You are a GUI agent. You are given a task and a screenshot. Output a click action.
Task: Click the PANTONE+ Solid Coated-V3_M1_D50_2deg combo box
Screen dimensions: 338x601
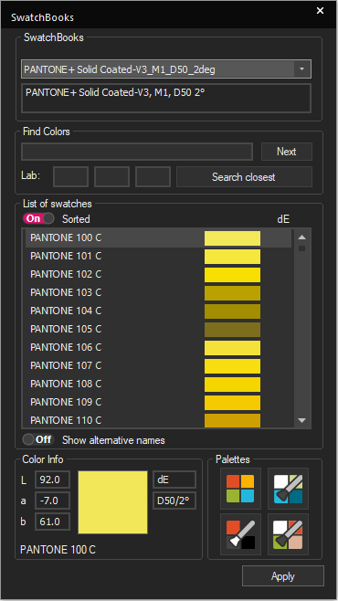[166, 69]
